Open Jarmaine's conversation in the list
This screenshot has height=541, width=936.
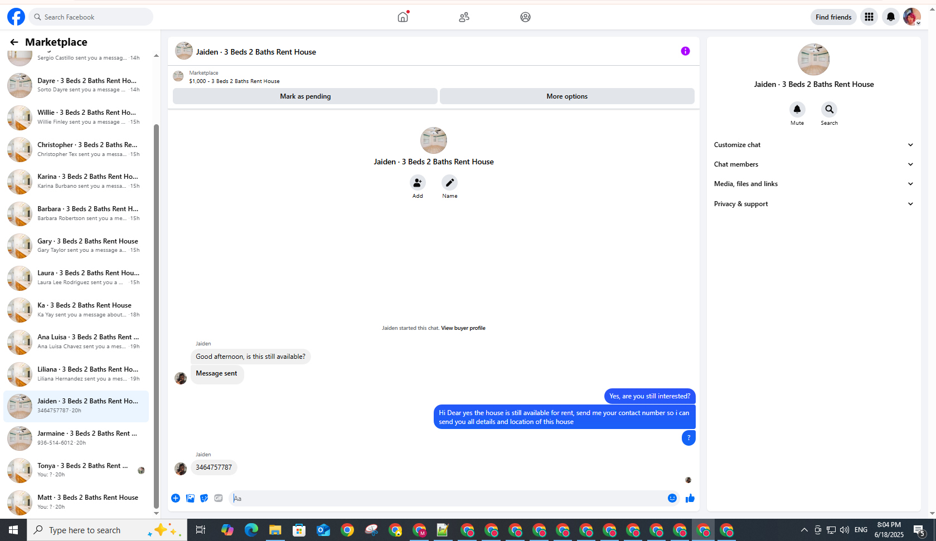[x=76, y=438]
